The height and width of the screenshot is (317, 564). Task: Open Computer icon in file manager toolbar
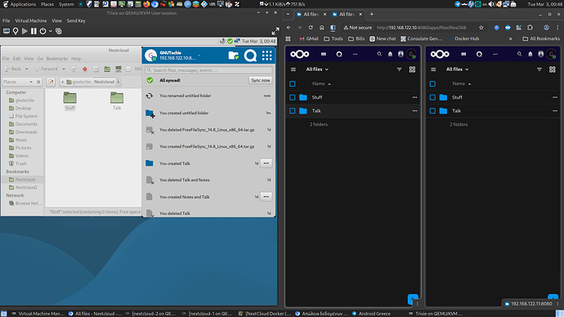(x=119, y=69)
